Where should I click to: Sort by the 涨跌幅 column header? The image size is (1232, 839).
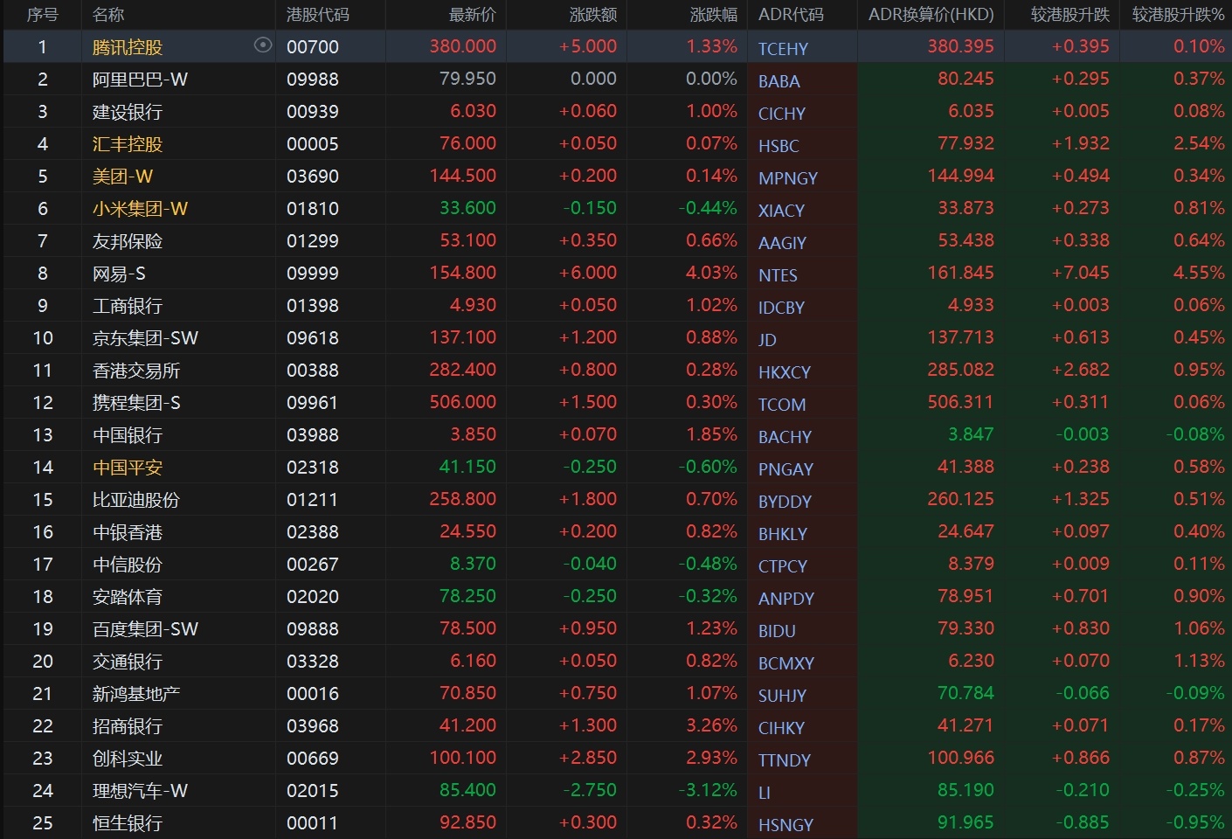[x=713, y=15]
